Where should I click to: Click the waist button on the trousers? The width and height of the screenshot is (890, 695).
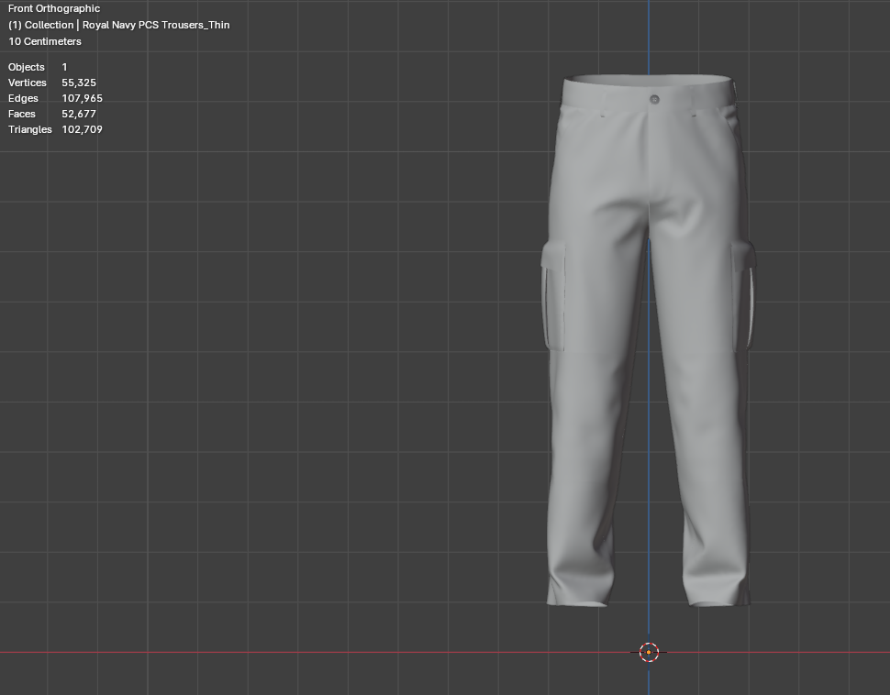pos(654,99)
